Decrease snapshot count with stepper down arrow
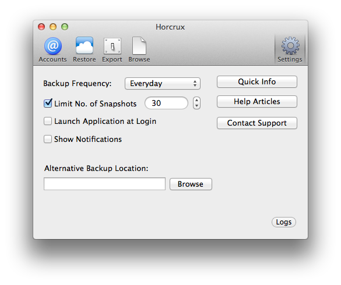Screen dimensions: 341x285 coord(196,106)
